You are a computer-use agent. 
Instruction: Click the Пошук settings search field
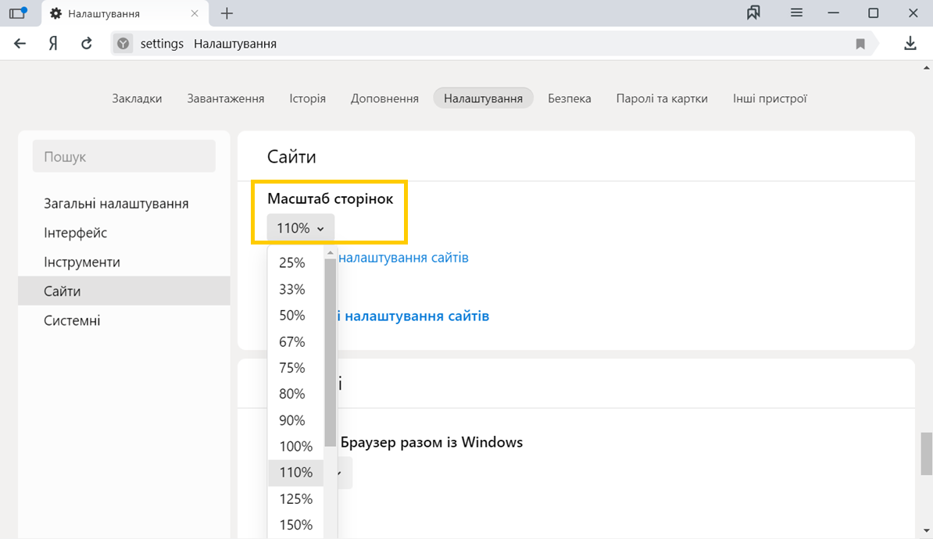click(123, 156)
